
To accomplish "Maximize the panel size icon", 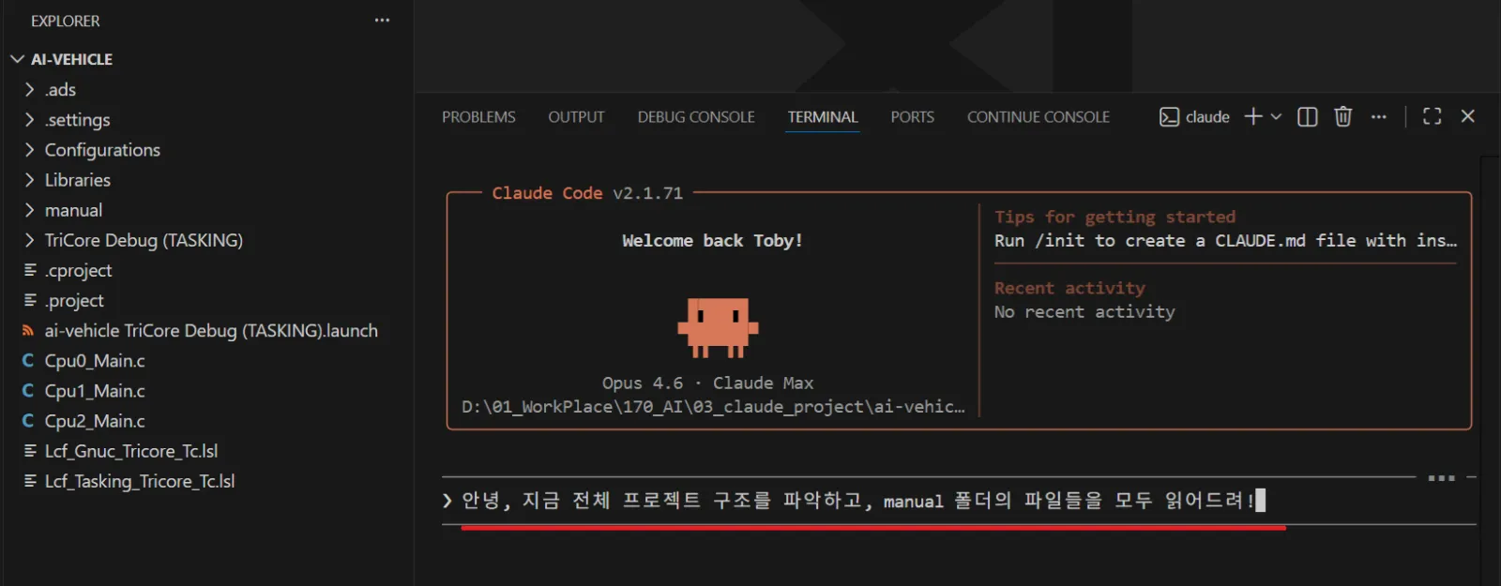I will (x=1432, y=116).
